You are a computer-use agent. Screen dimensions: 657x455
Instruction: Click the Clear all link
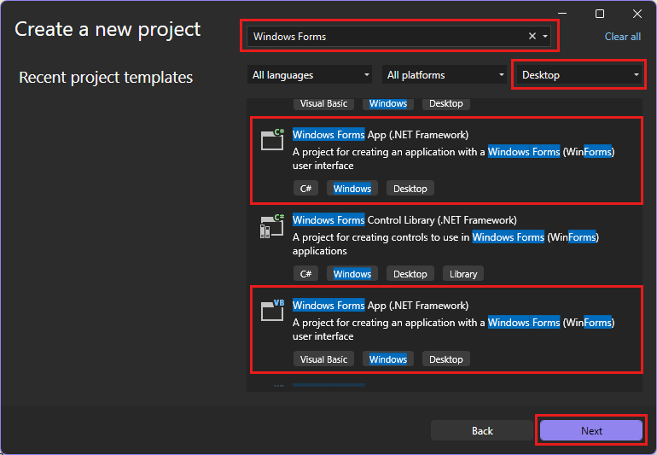622,37
